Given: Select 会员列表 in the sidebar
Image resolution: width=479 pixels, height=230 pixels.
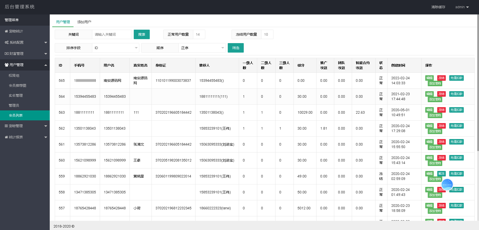Looking at the screenshot, I should 25,115.
